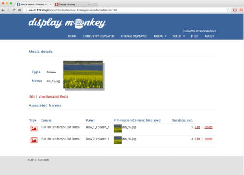Screen dimensions: 244x175
Task: Reload the page with refresh icon
Action: (14, 10)
